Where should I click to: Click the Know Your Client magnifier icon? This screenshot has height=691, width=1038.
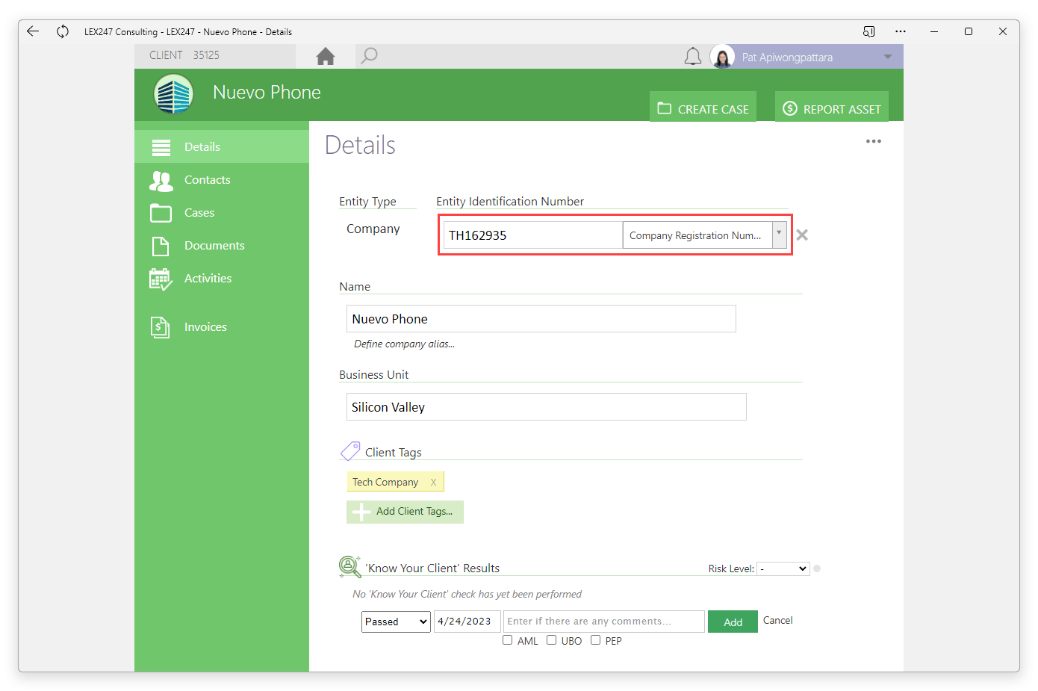pos(348,566)
